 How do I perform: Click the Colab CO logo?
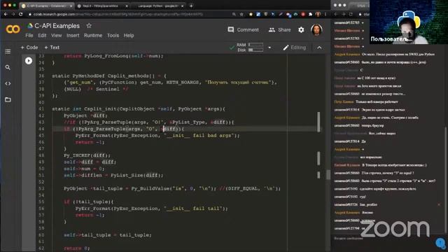[x=13, y=29]
